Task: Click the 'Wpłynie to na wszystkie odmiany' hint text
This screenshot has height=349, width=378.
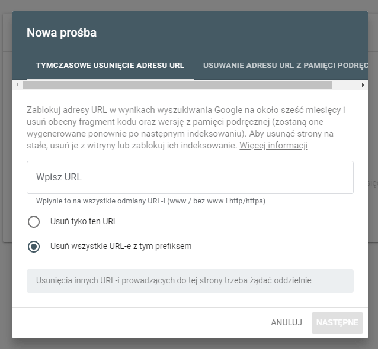Action: pos(150,201)
